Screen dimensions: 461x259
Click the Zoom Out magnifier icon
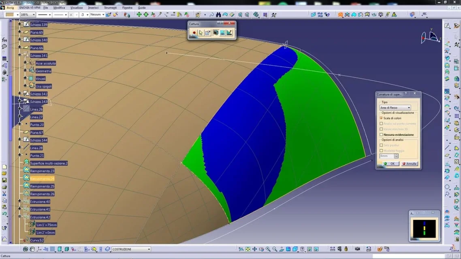(x=275, y=249)
